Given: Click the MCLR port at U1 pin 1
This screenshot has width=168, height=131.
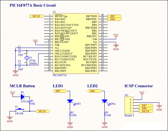Looking at the screenshot, I should (x=37, y=16).
